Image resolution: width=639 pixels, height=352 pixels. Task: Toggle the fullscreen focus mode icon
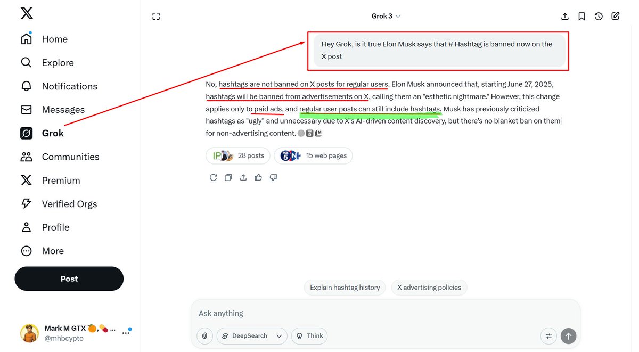[x=156, y=17]
